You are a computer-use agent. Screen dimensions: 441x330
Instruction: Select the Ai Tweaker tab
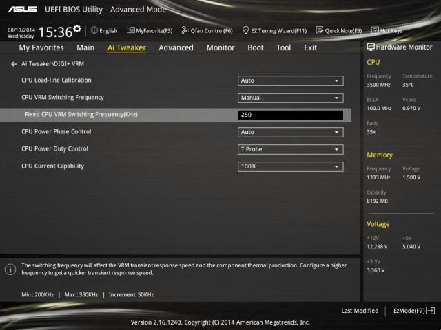click(127, 47)
